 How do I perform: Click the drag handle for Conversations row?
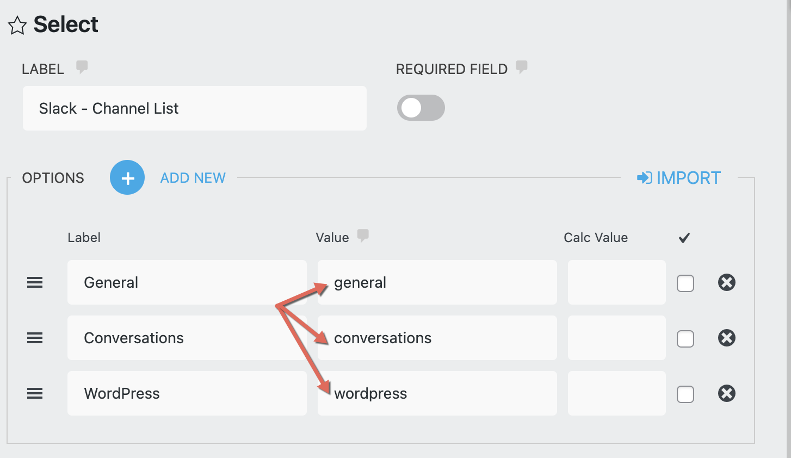pos(35,338)
